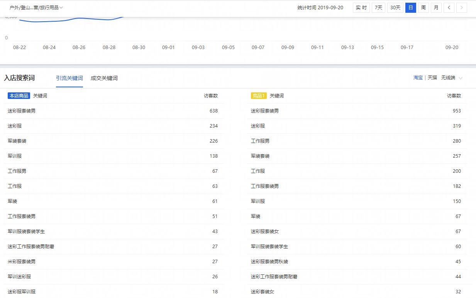This screenshot has width=476, height=298.
Task: Switch to 周 weekly view
Action: click(x=423, y=7)
